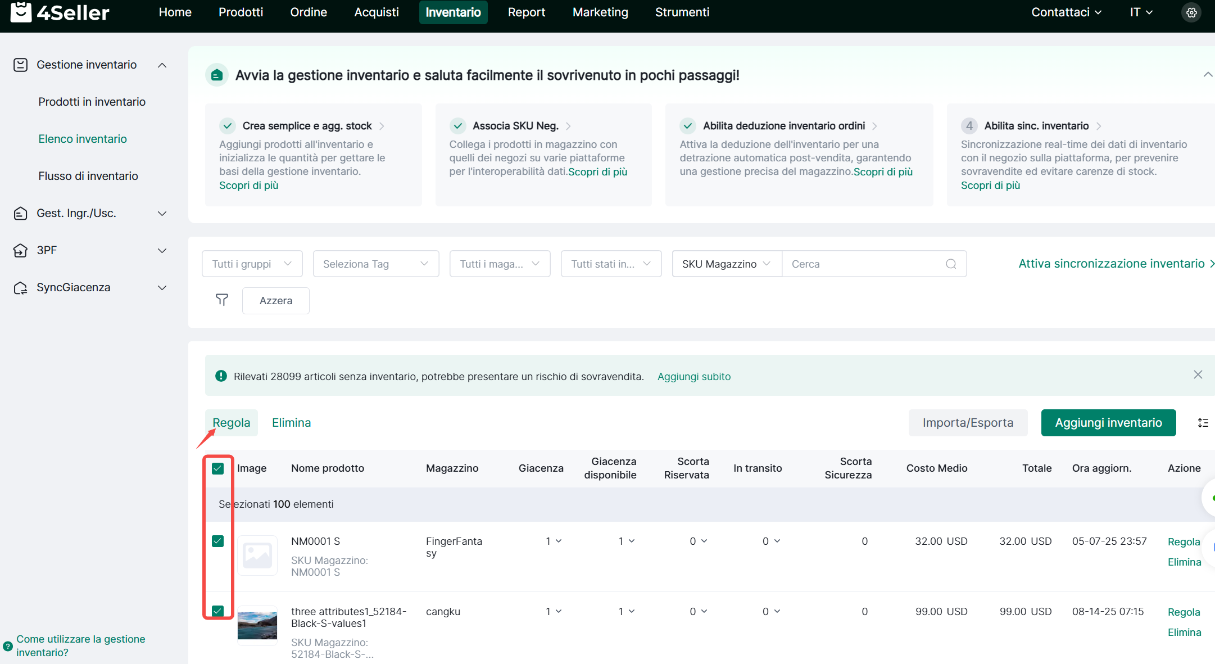Open the column settings list icon
Viewport: 1215px width, 664px height.
coord(1203,423)
